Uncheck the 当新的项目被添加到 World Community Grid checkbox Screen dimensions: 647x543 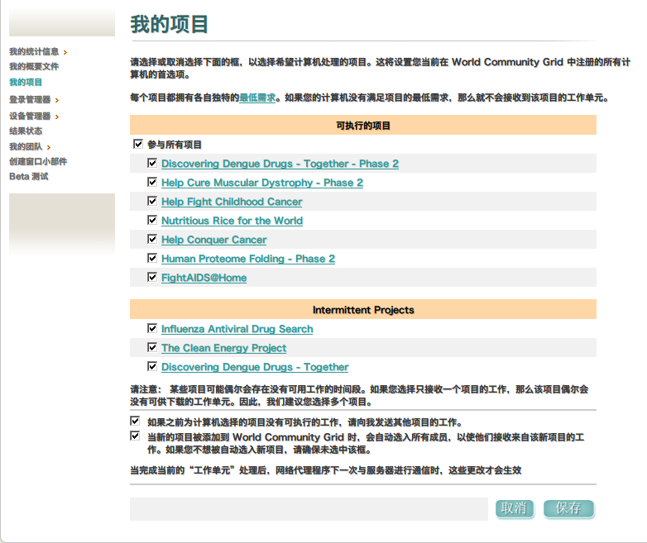pos(135,436)
